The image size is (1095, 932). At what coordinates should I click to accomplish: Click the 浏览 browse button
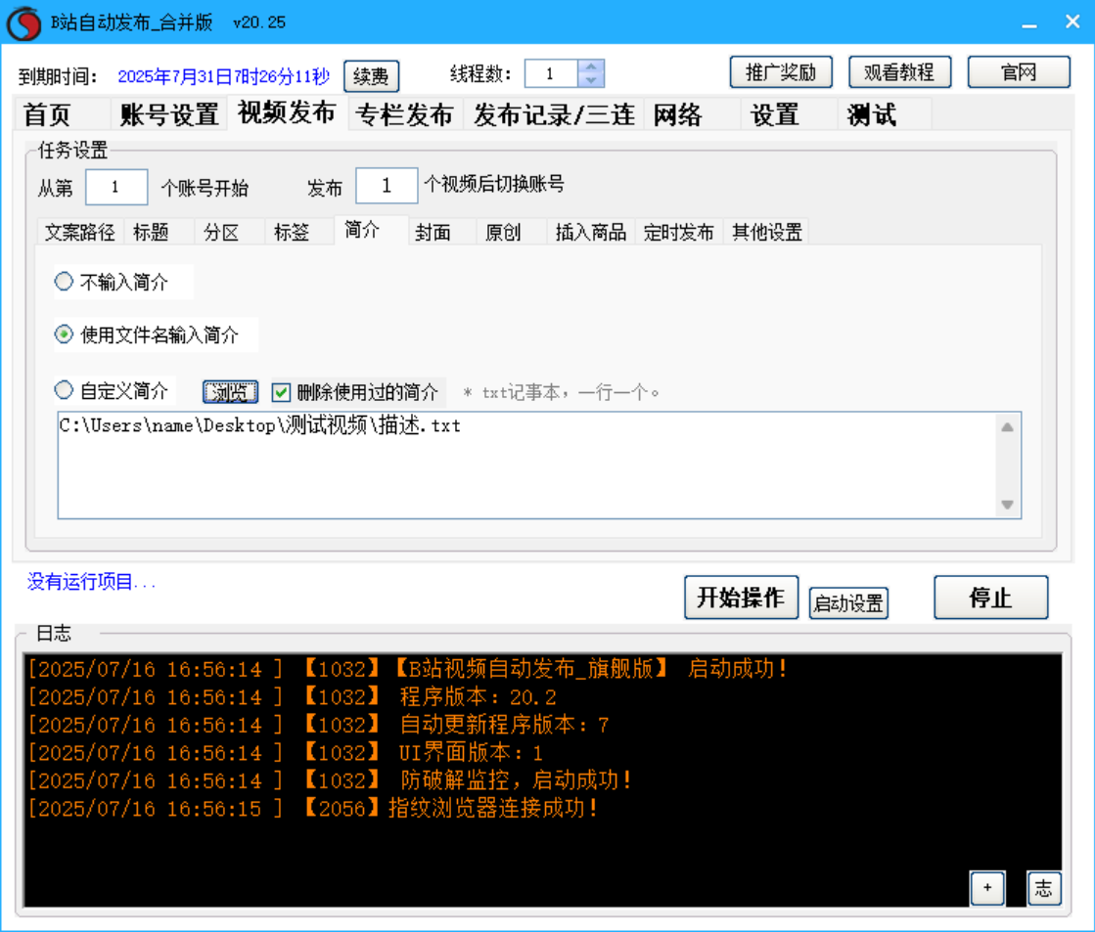[x=231, y=391]
